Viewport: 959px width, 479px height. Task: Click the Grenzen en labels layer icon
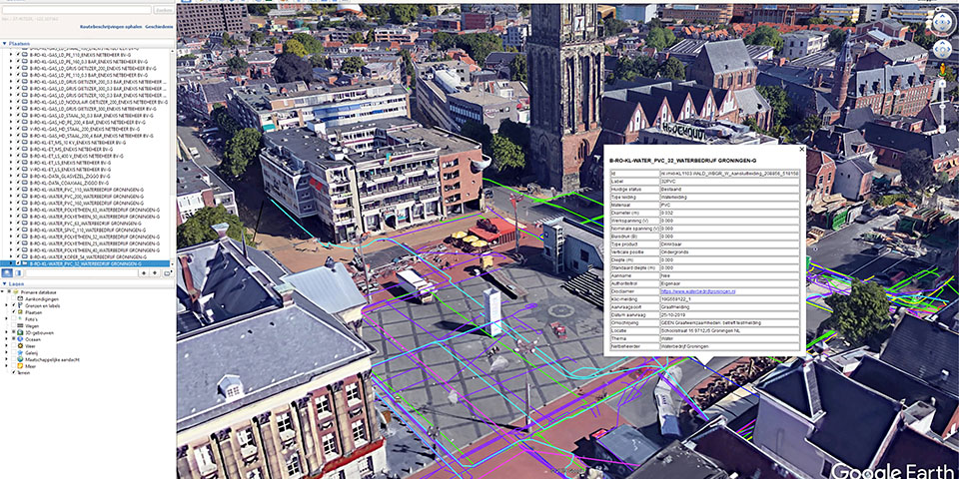20,305
